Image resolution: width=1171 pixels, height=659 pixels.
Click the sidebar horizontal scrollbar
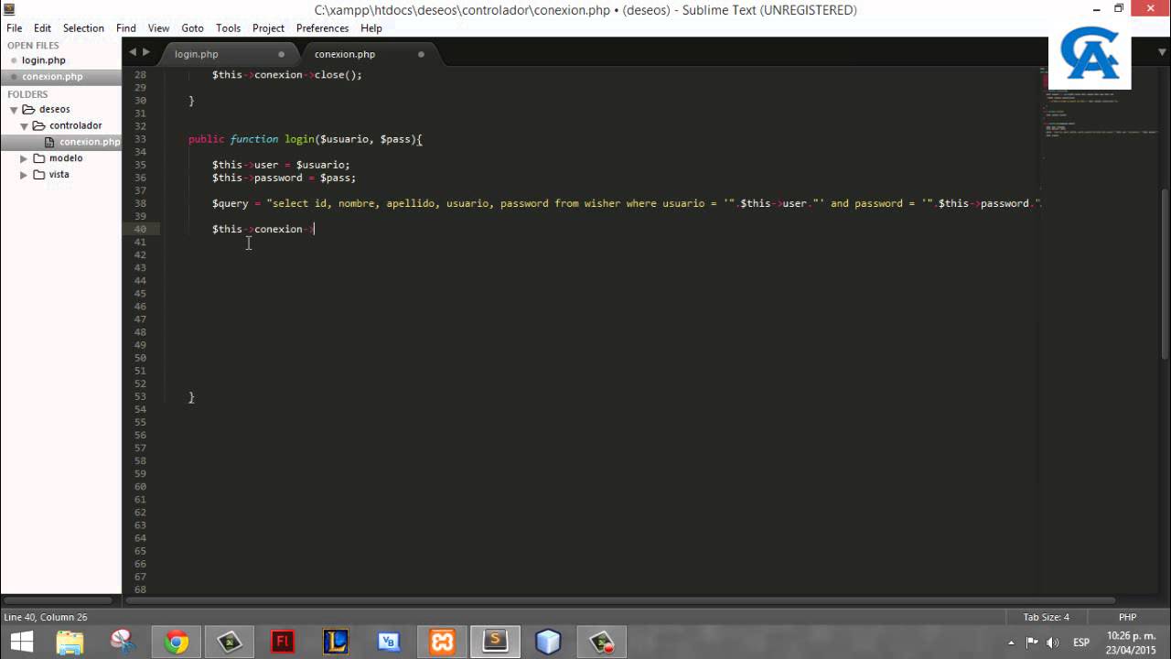click(57, 600)
